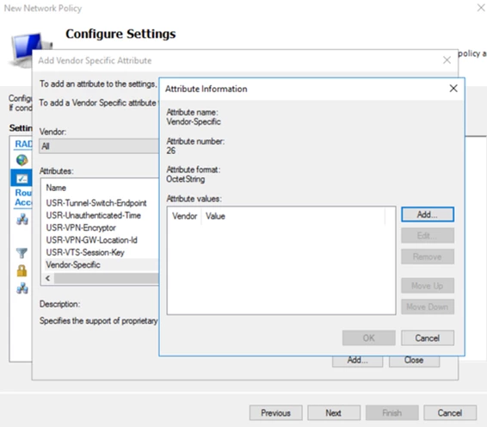Click Next in New Network Policy wizard

(334, 412)
